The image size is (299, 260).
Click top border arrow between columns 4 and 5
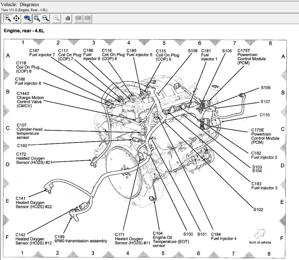144,42
